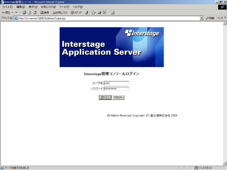Screen dimensions: 227x170
Task: Click the intranet zone (イントラネット) status indicator
Action: 203,168
